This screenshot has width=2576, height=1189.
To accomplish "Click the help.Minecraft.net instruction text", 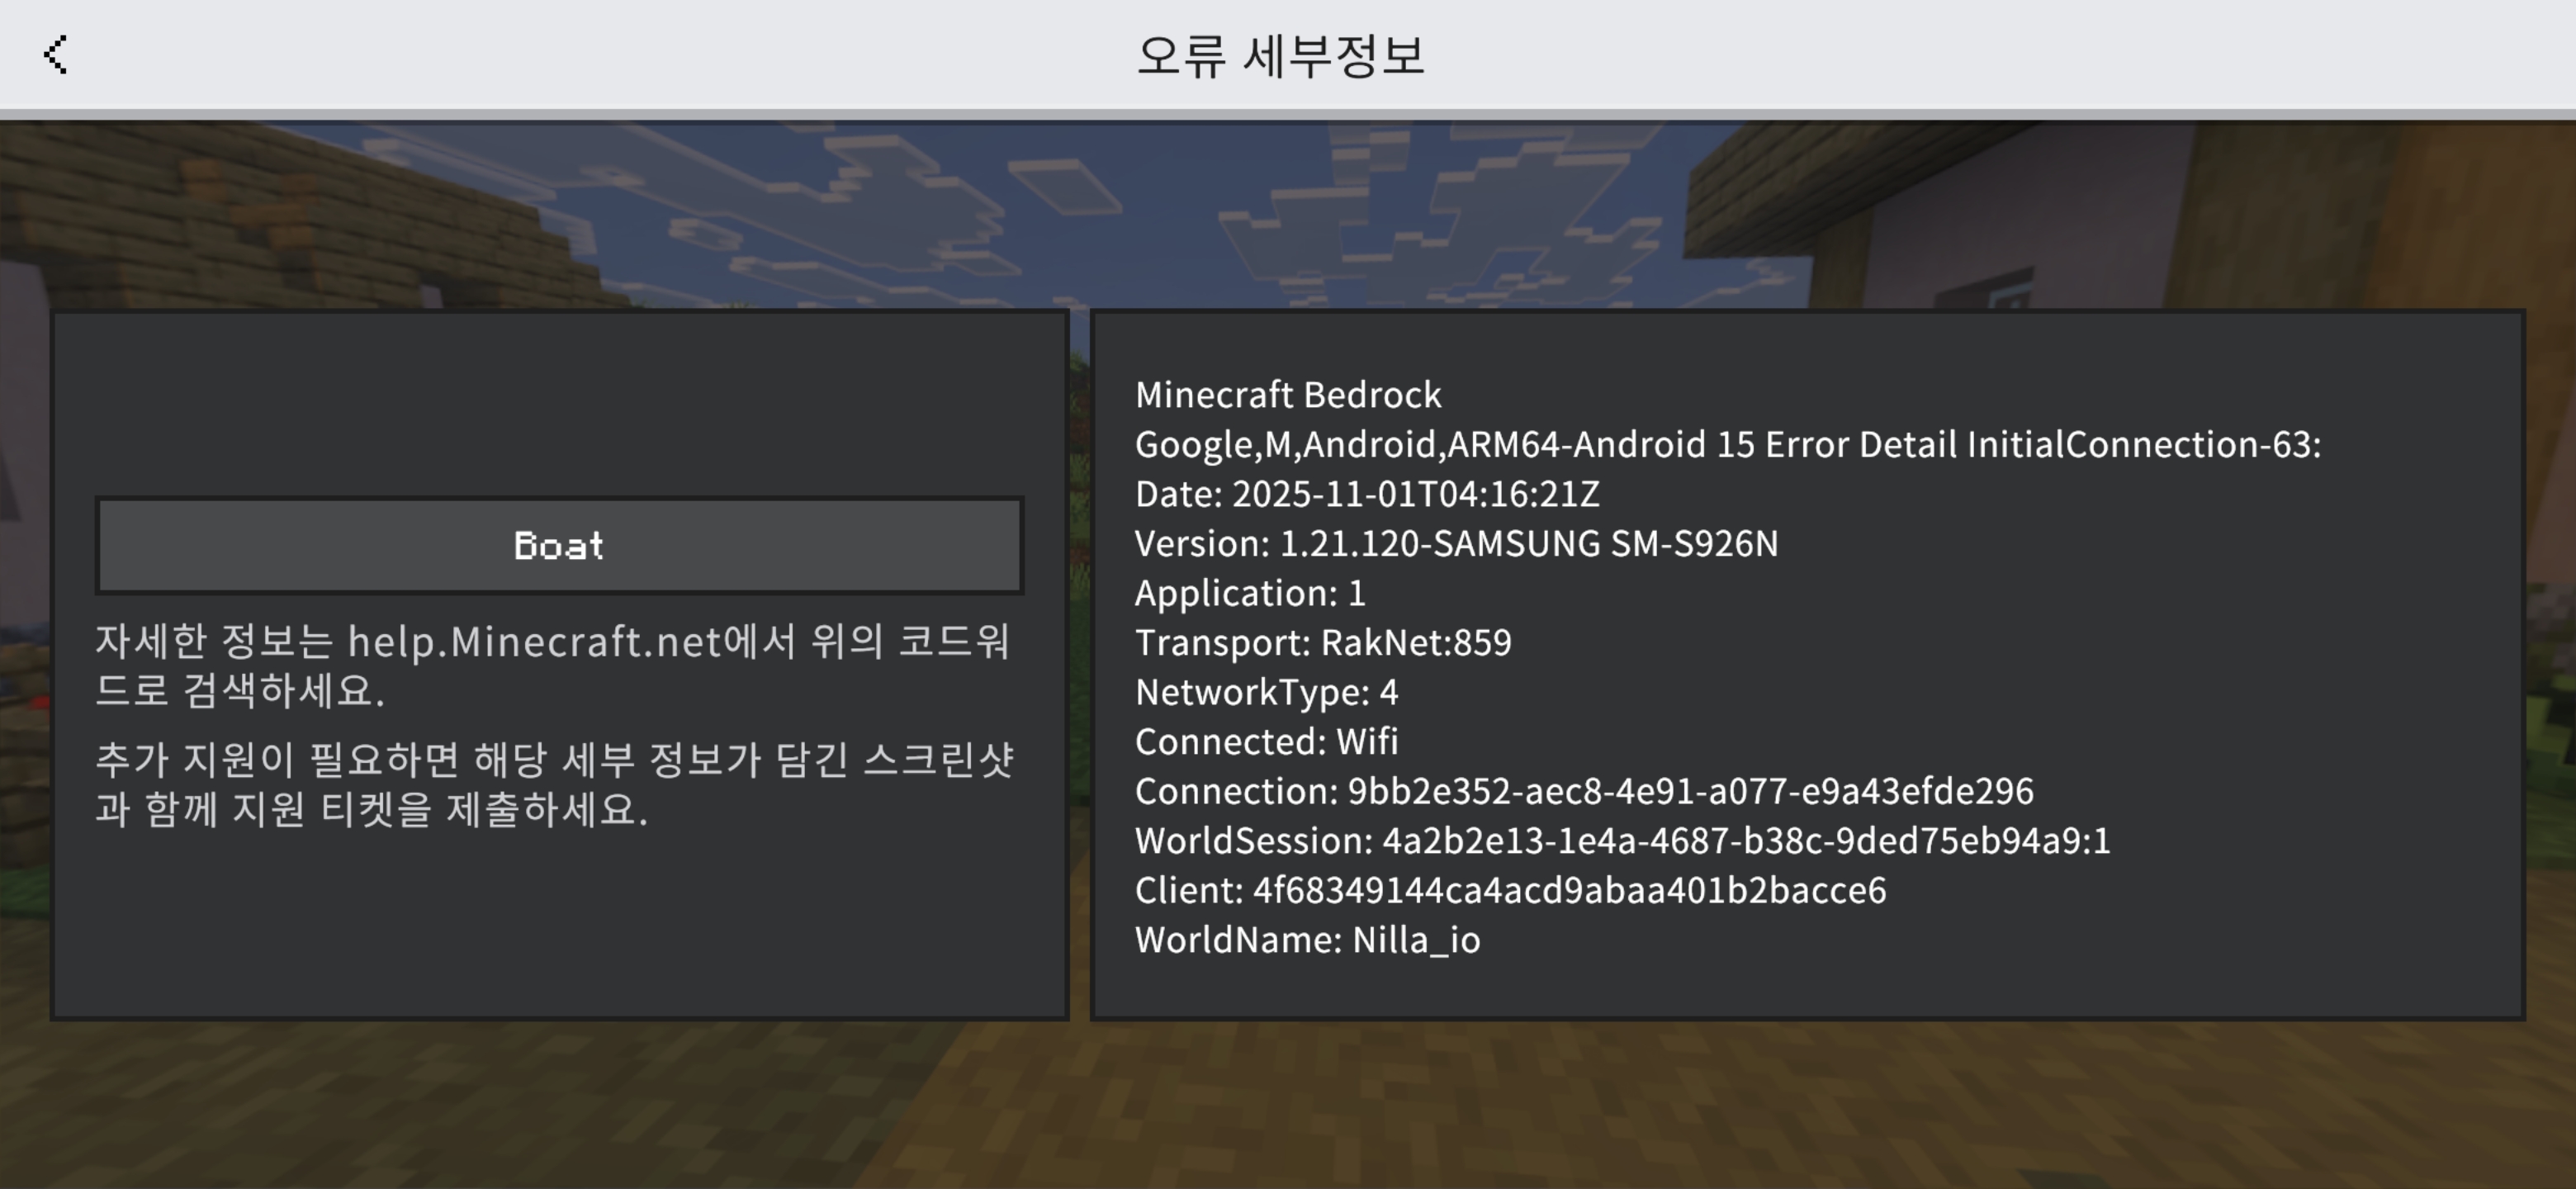I will [553, 666].
